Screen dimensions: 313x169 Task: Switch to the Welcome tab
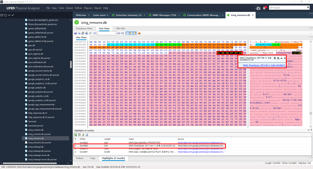(x=81, y=15)
